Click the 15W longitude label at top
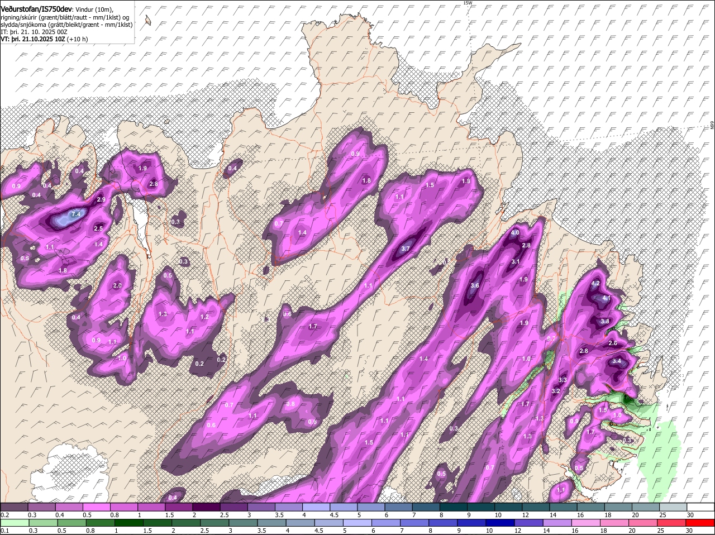The width and height of the screenshot is (715, 535). [468, 3]
